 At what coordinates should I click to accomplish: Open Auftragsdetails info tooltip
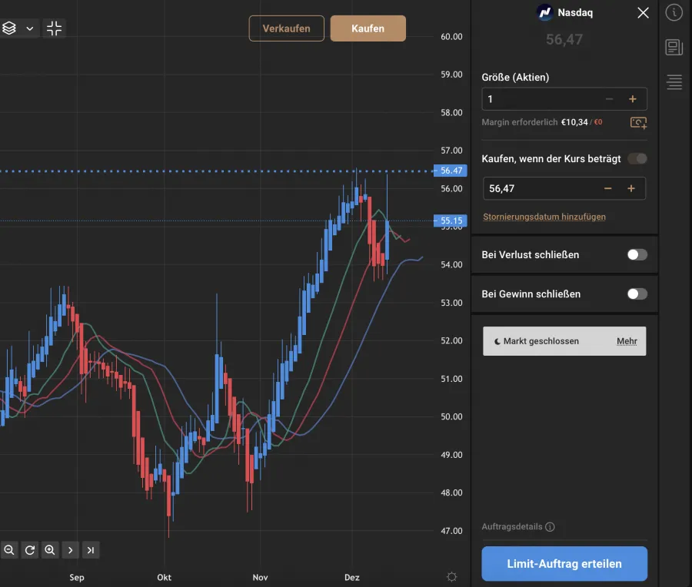coord(550,527)
